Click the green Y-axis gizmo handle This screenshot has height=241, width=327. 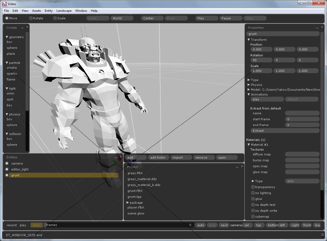pyautogui.click(x=114, y=162)
